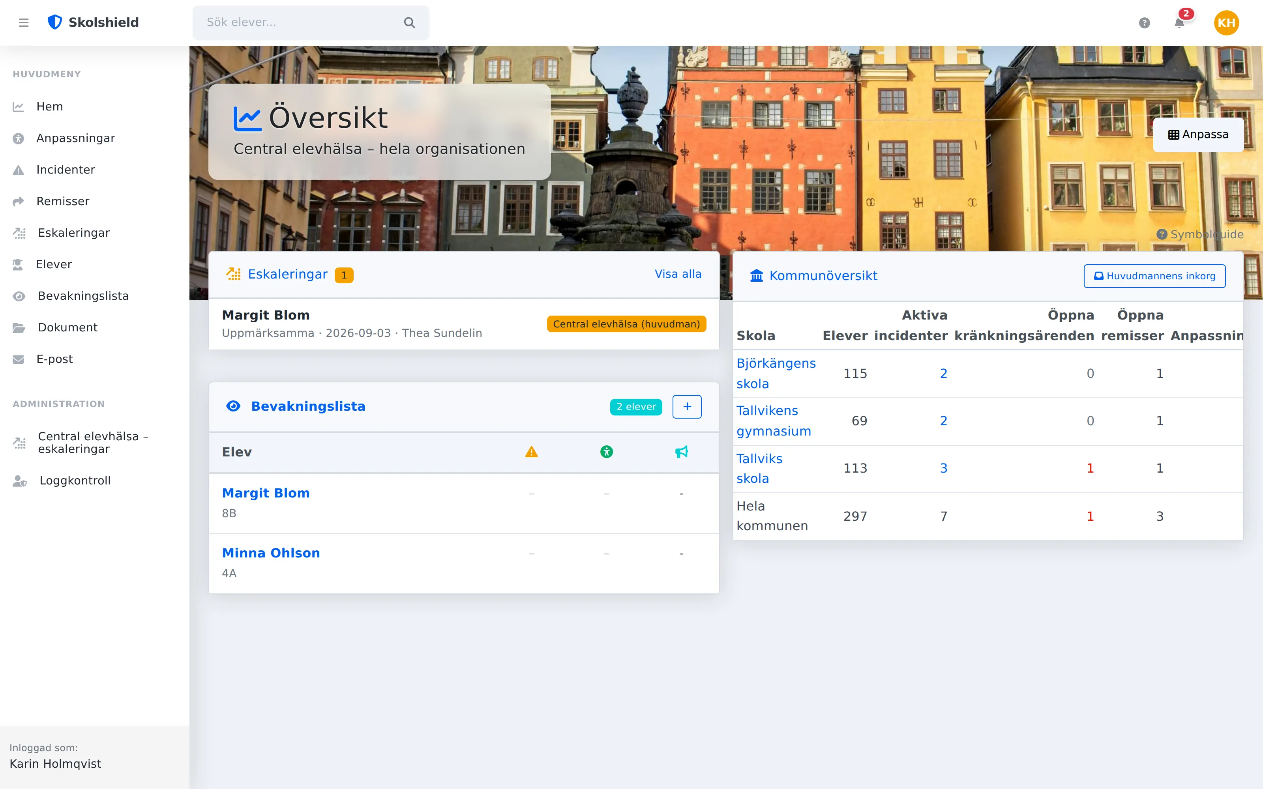Click Visa alla in Eskaleringar card

(678, 274)
